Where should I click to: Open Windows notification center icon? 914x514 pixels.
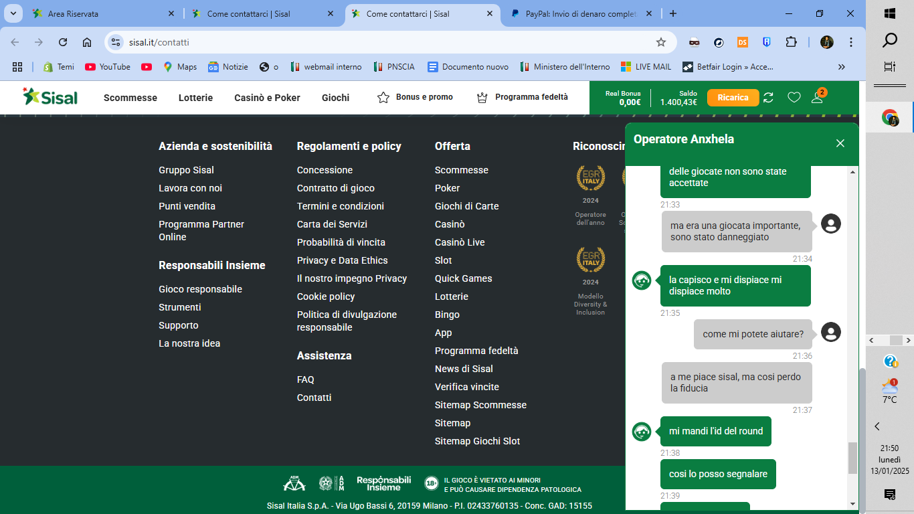tap(890, 495)
